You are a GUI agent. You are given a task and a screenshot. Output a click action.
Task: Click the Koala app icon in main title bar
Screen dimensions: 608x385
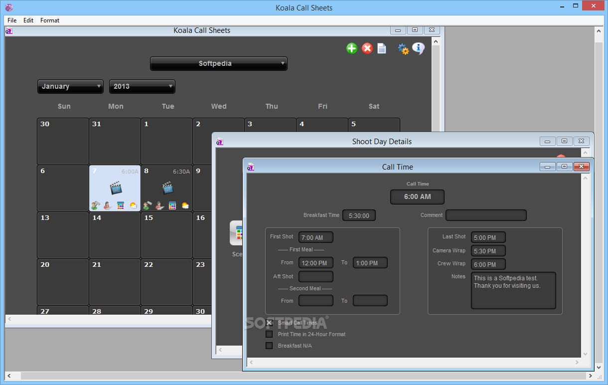[9, 7]
